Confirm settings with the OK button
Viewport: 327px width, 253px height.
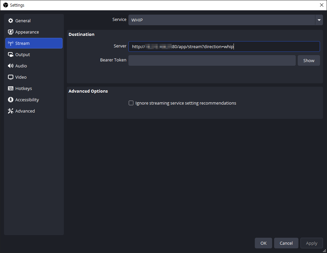tap(263, 243)
